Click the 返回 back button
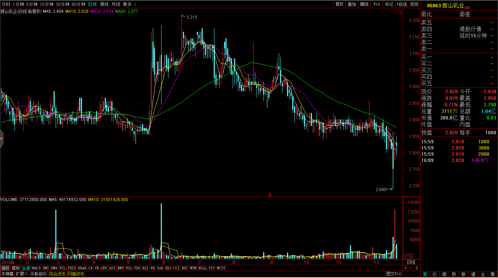The height and width of the screenshot is (278, 498). pos(414,4)
